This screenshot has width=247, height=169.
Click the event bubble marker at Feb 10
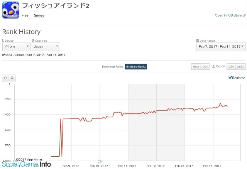click(100, 162)
